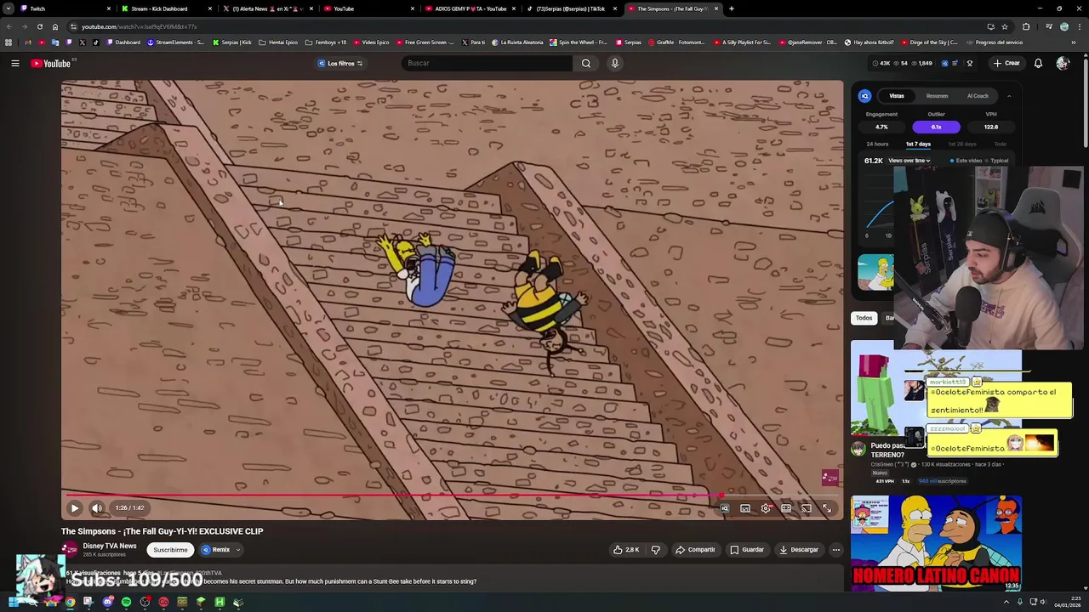Toggle the Este video legend series
The width and height of the screenshot is (1089, 612).
(966, 161)
